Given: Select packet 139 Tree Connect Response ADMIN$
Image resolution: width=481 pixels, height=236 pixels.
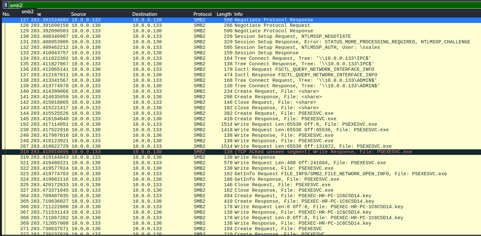Looking at the screenshot, I should click(241, 86).
